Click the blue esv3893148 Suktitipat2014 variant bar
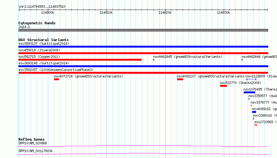Screen dimensions: 277x158 point(143,66)
